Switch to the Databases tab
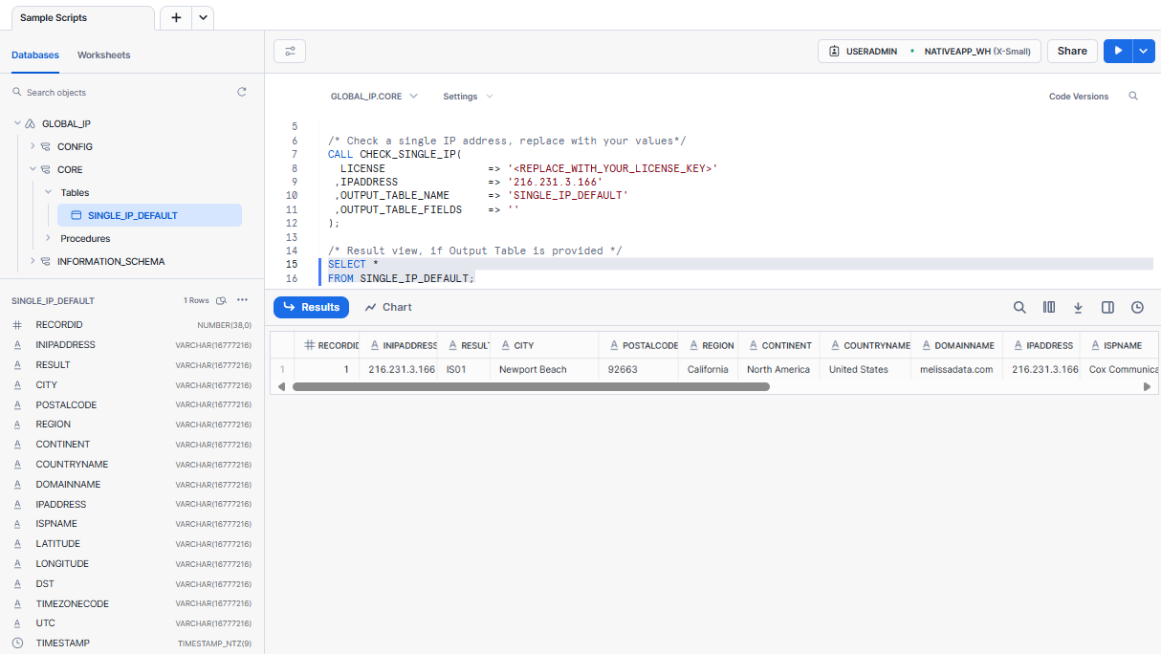Screen dimensions: 1161x654 pos(35,55)
